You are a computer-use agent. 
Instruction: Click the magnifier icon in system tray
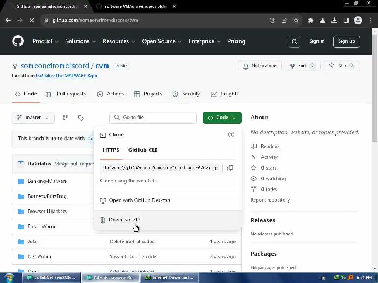pos(351,277)
